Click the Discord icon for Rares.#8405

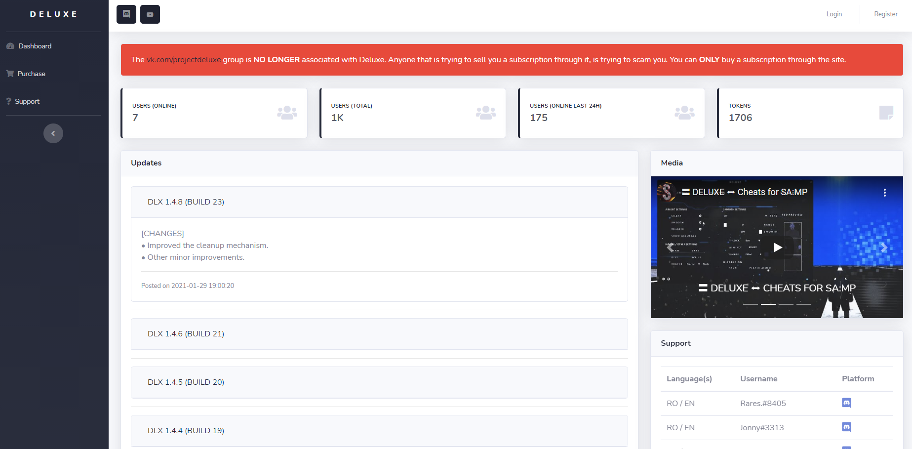point(846,403)
